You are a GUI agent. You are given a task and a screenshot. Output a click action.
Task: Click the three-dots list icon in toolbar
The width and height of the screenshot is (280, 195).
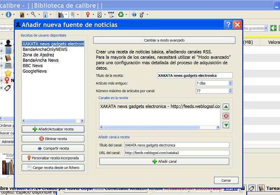click(111, 14)
